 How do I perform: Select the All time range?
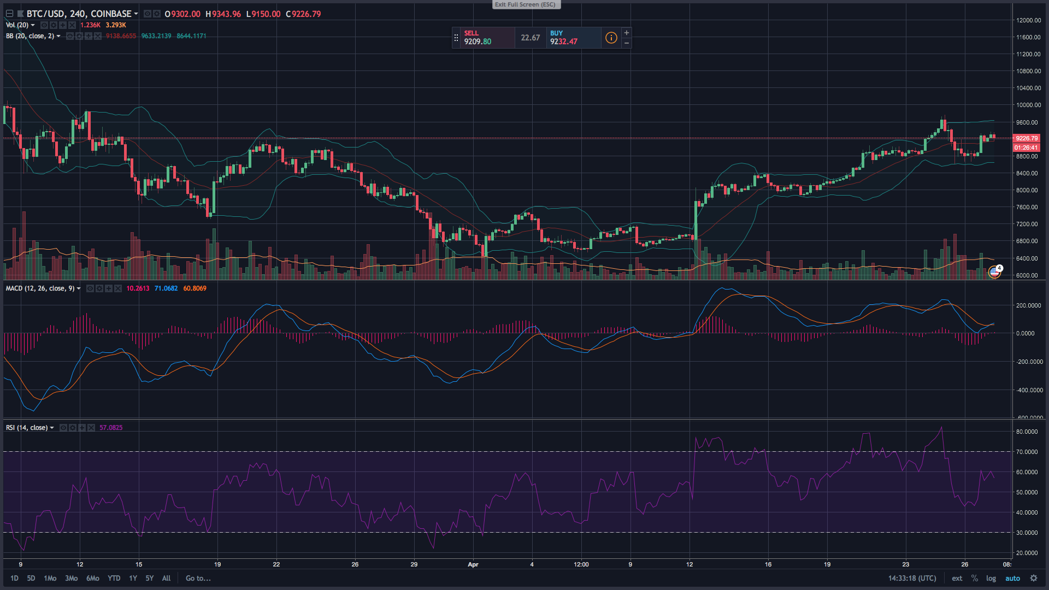pyautogui.click(x=166, y=578)
